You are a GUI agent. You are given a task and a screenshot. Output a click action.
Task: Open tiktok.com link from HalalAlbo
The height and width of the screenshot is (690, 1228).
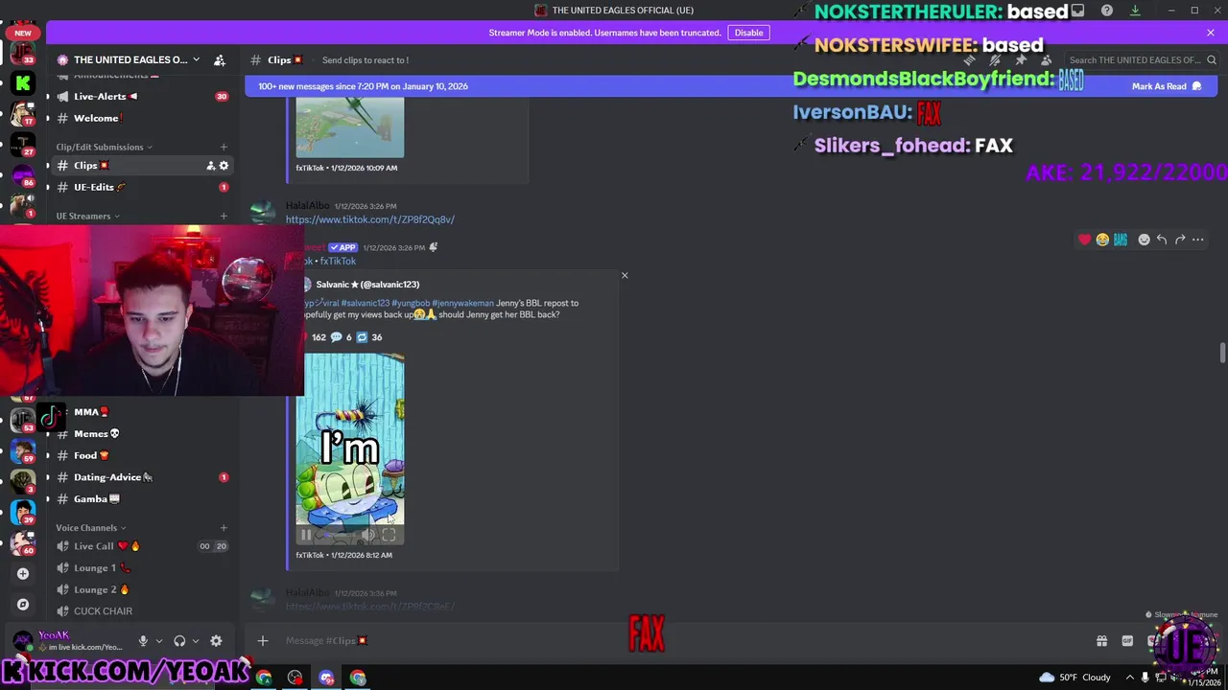point(369,219)
